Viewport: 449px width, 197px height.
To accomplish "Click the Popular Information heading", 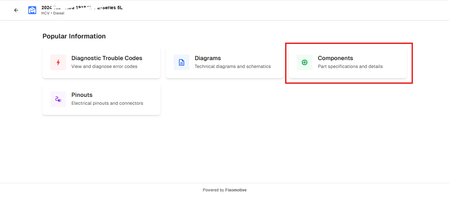I will tap(74, 36).
